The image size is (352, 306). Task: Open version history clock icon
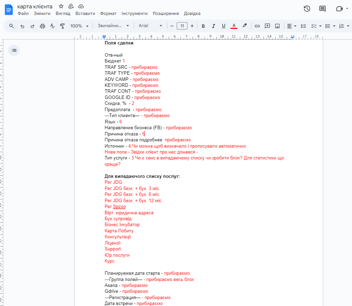coord(307,9)
